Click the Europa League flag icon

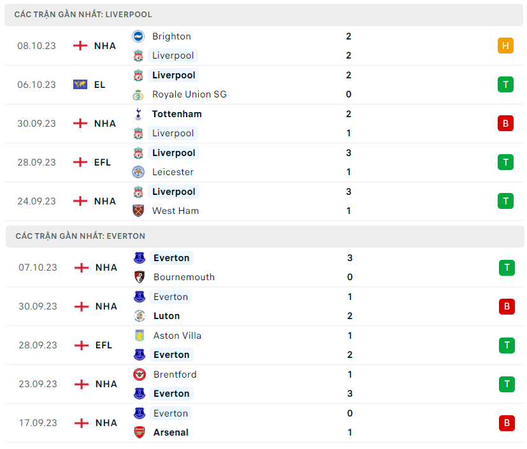pos(80,85)
